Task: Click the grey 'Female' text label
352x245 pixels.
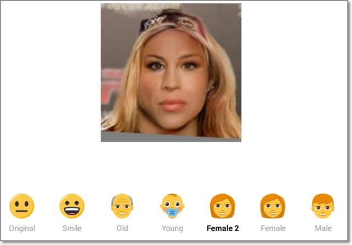Action: click(x=273, y=228)
